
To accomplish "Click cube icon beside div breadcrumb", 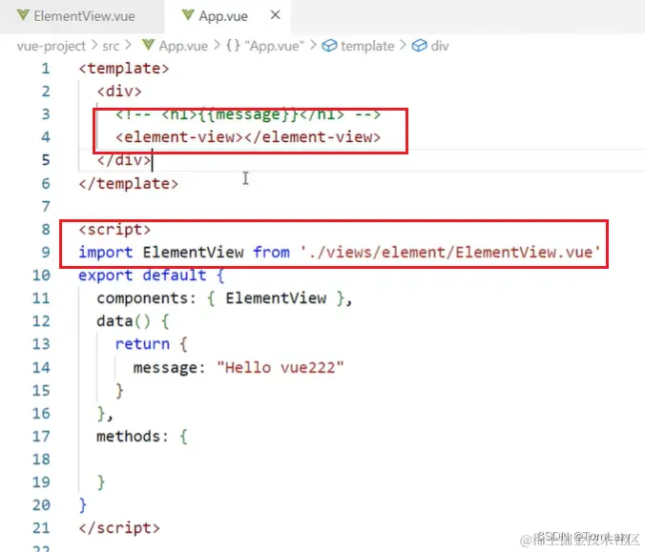I will point(419,46).
